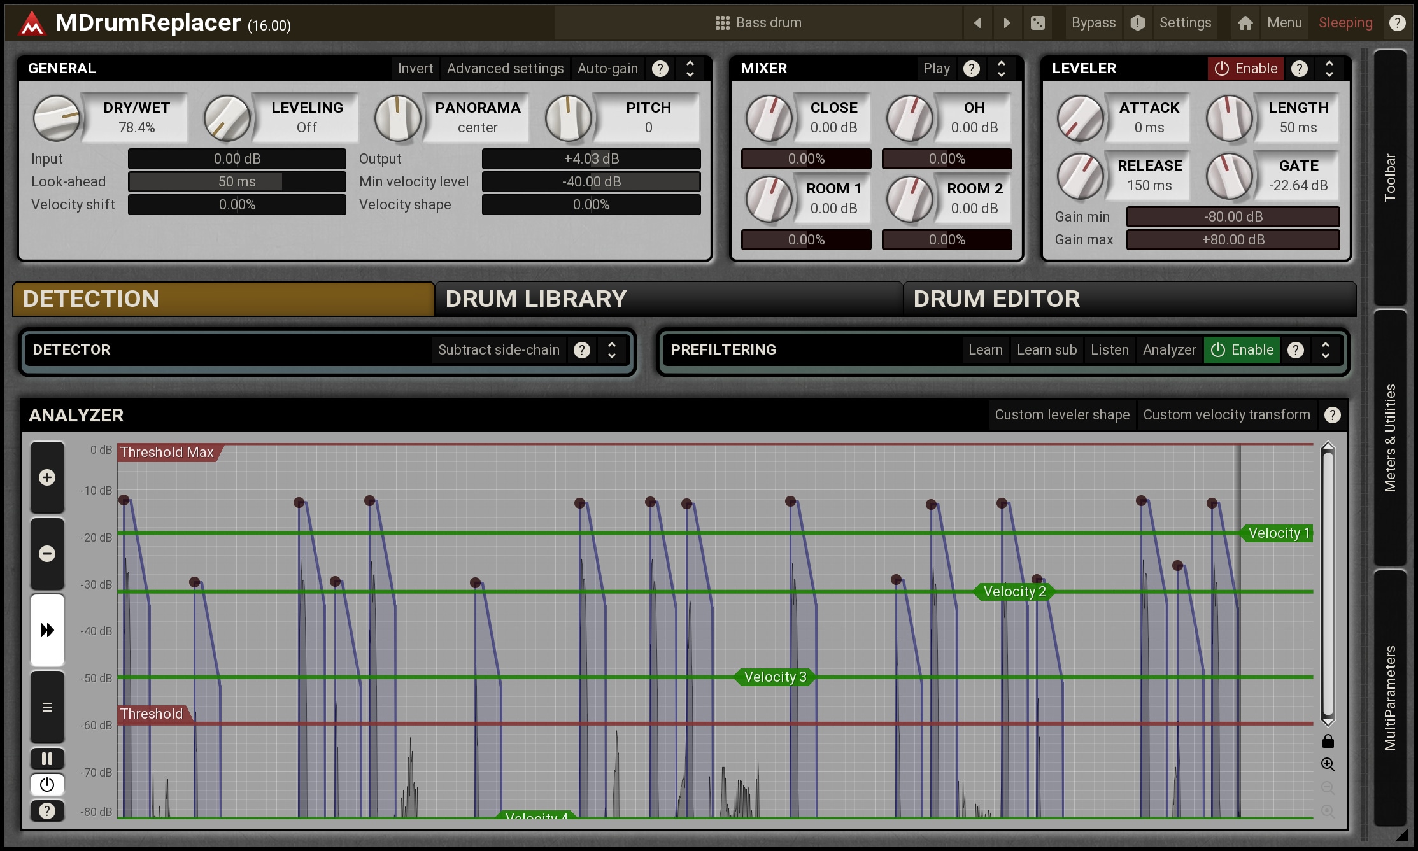Open analyzer sidebar help icon

point(47,811)
